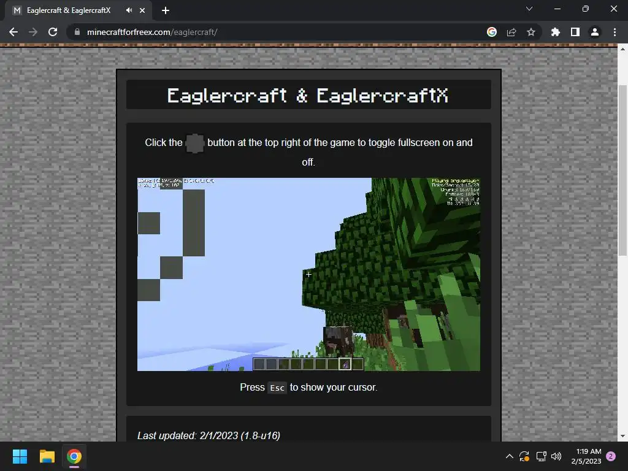The image size is (628, 471).
Task: Open the Chrome profile menu
Action: click(x=595, y=32)
